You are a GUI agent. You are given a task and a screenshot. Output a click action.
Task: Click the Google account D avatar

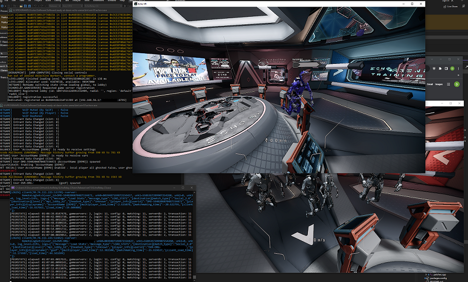coord(457,84)
